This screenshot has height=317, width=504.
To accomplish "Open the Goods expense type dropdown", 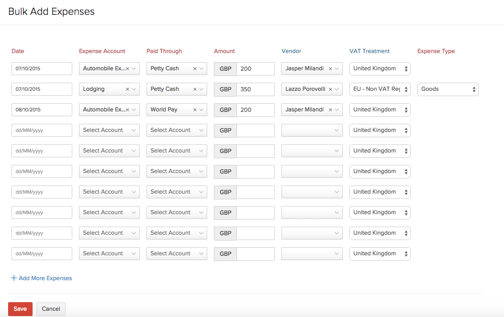I will point(448,89).
